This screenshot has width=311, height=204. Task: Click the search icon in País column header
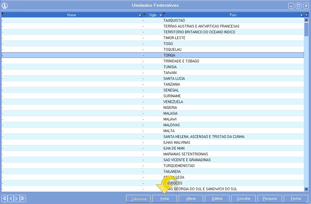(x=302, y=15)
